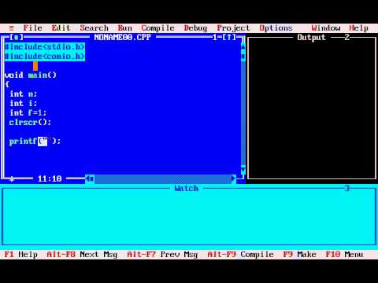The width and height of the screenshot is (378, 283).
Task: Click the NONAME00.CPP window title
Action: pos(122,37)
